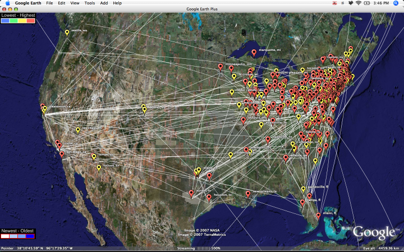The height and width of the screenshot is (252, 404).
Task: Click the white Newest swatch in legend
Action: tap(5, 236)
